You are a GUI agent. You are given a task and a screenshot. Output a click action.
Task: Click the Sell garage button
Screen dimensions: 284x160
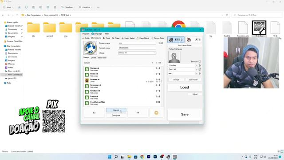138,113
